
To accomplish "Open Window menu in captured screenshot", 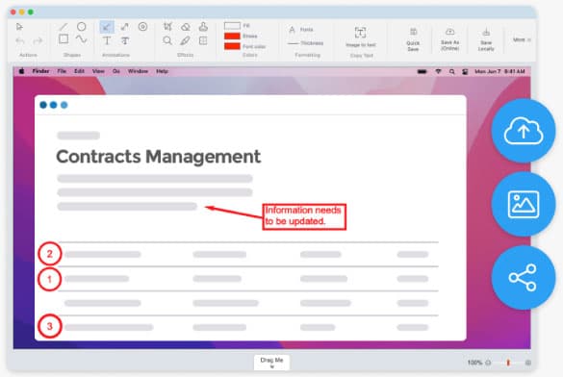I will pyautogui.click(x=138, y=71).
